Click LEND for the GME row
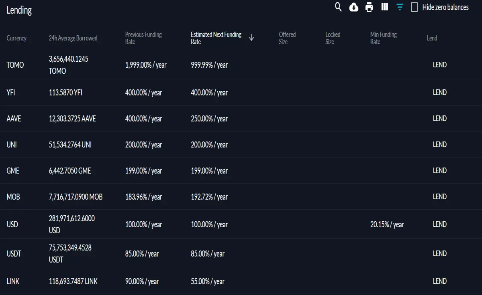This screenshot has height=295, width=482. coord(439,170)
